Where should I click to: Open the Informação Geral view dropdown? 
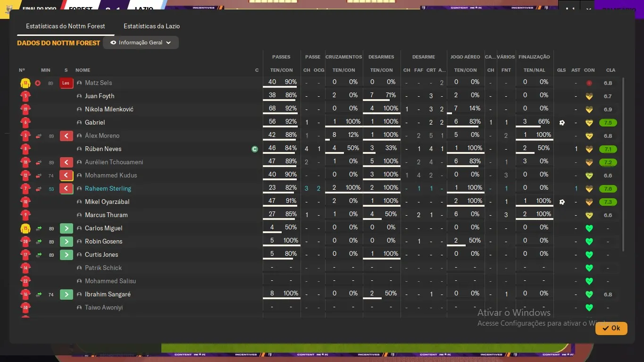pos(141,42)
